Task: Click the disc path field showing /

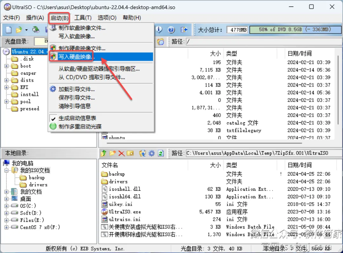Action: point(264,42)
